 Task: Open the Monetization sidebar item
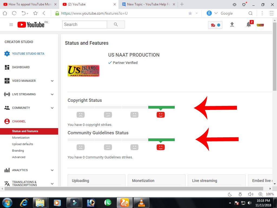point(21,138)
